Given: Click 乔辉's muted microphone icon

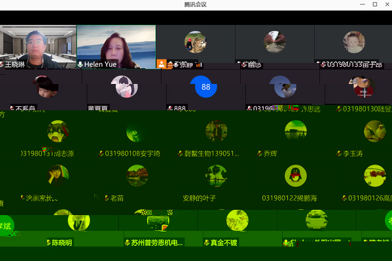Looking at the screenshot, I should tap(260, 153).
